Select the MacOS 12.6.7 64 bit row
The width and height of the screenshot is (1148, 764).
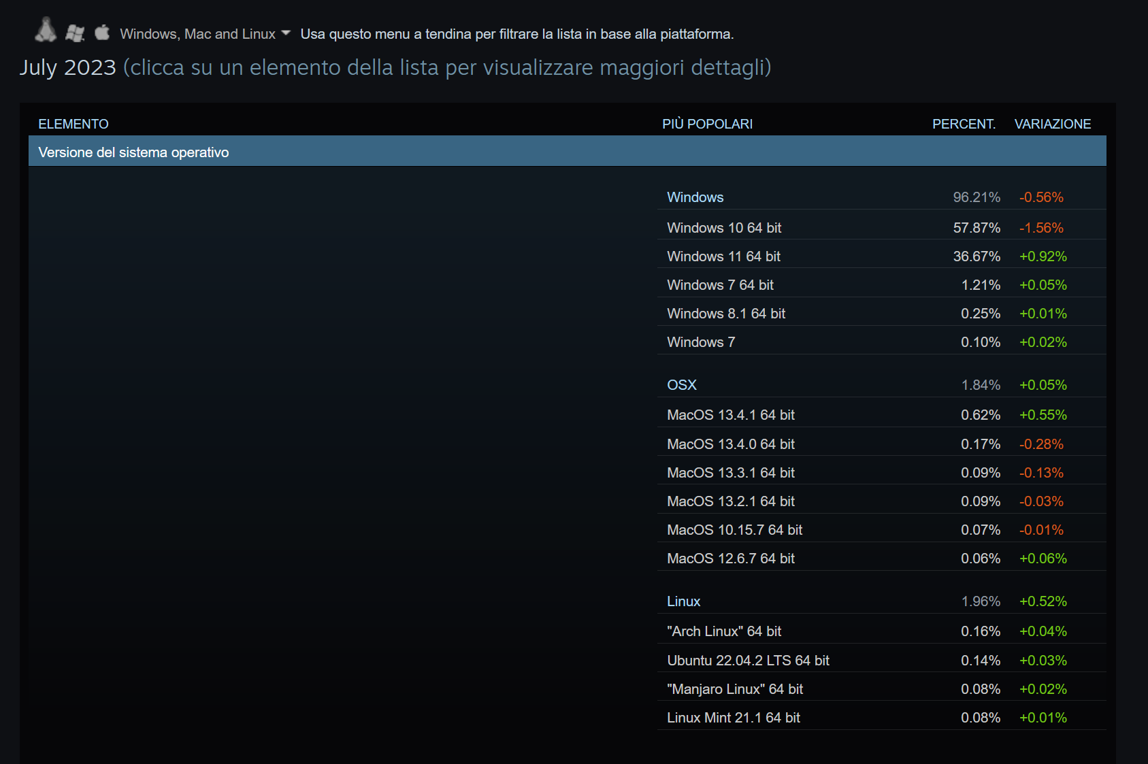click(x=881, y=557)
